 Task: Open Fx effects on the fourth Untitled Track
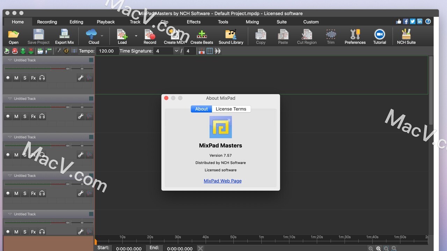coord(33,193)
